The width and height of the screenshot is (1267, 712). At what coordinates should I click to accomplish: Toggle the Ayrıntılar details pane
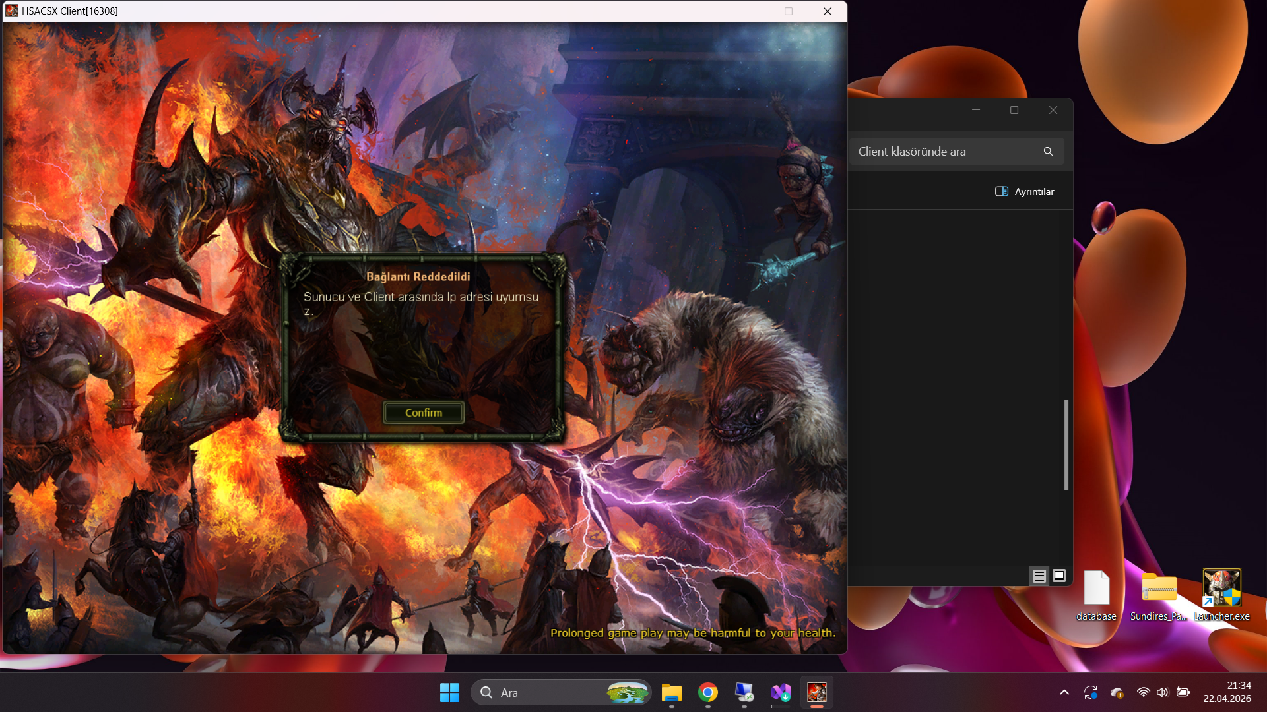[1024, 192]
